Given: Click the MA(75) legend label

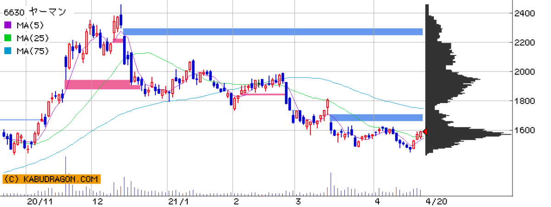Looking at the screenshot, I should click(32, 51).
